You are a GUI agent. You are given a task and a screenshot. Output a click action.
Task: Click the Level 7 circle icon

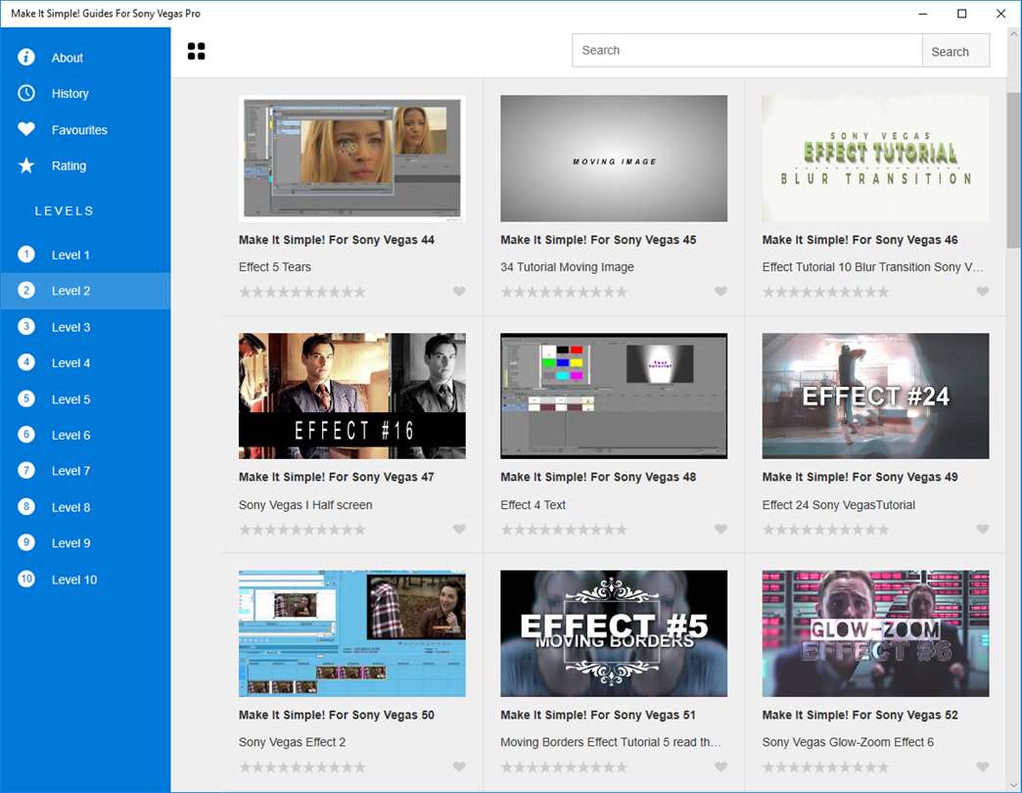26,471
